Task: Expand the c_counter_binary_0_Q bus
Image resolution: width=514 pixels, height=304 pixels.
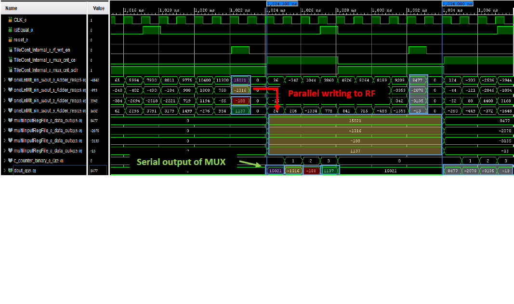Action: coord(4,161)
